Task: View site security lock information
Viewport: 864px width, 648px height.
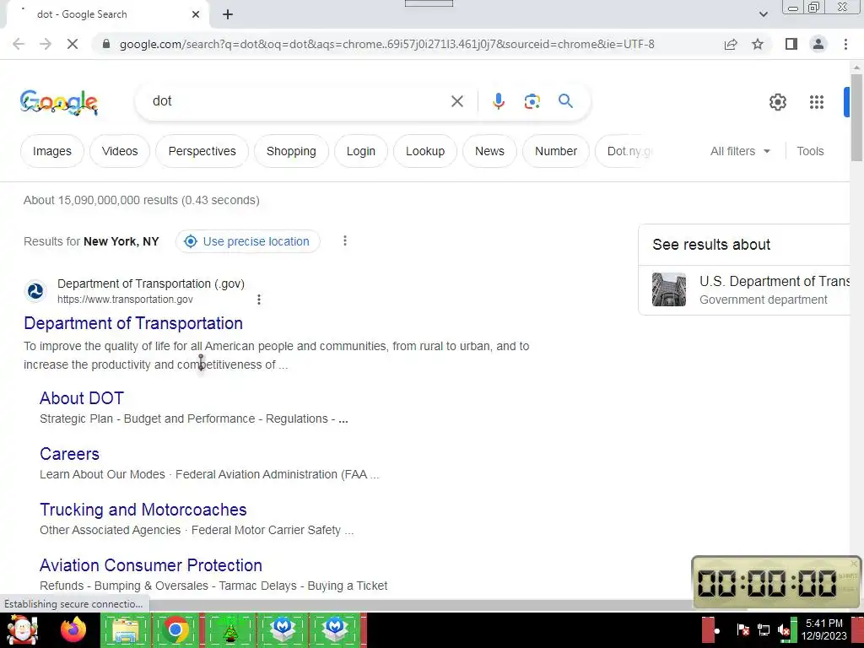Action: 106,44
